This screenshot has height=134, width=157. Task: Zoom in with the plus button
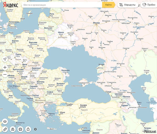pos(5,67)
